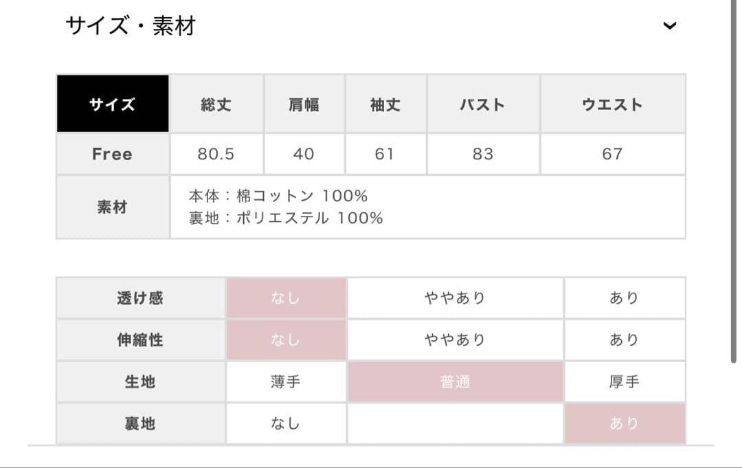Click the 本体:棉コットン 100% material text
Screen dimensions: 742x468
pyautogui.click(x=278, y=196)
